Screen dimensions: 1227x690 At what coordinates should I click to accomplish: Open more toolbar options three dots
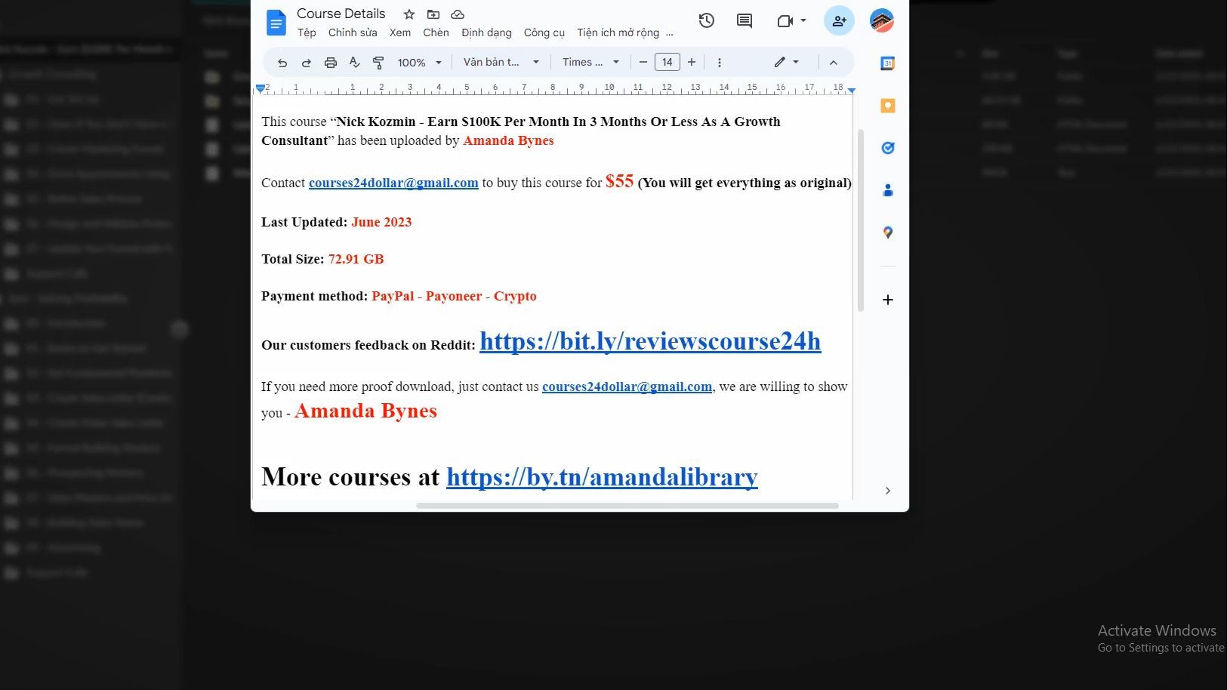pos(720,63)
